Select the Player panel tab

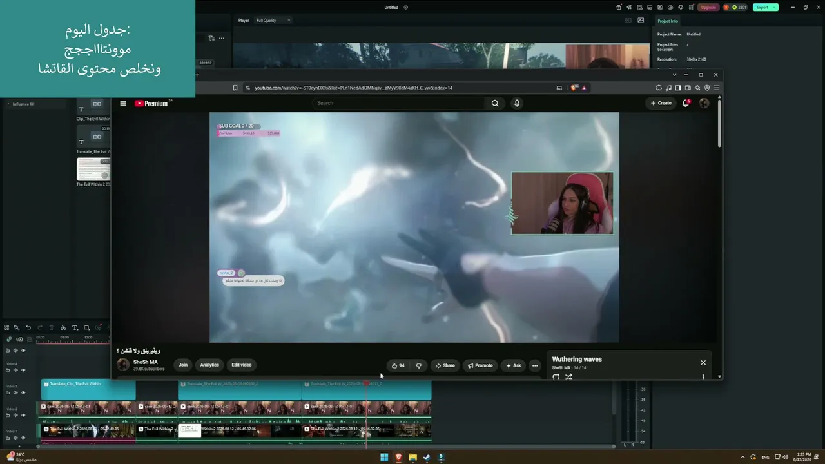(x=244, y=20)
